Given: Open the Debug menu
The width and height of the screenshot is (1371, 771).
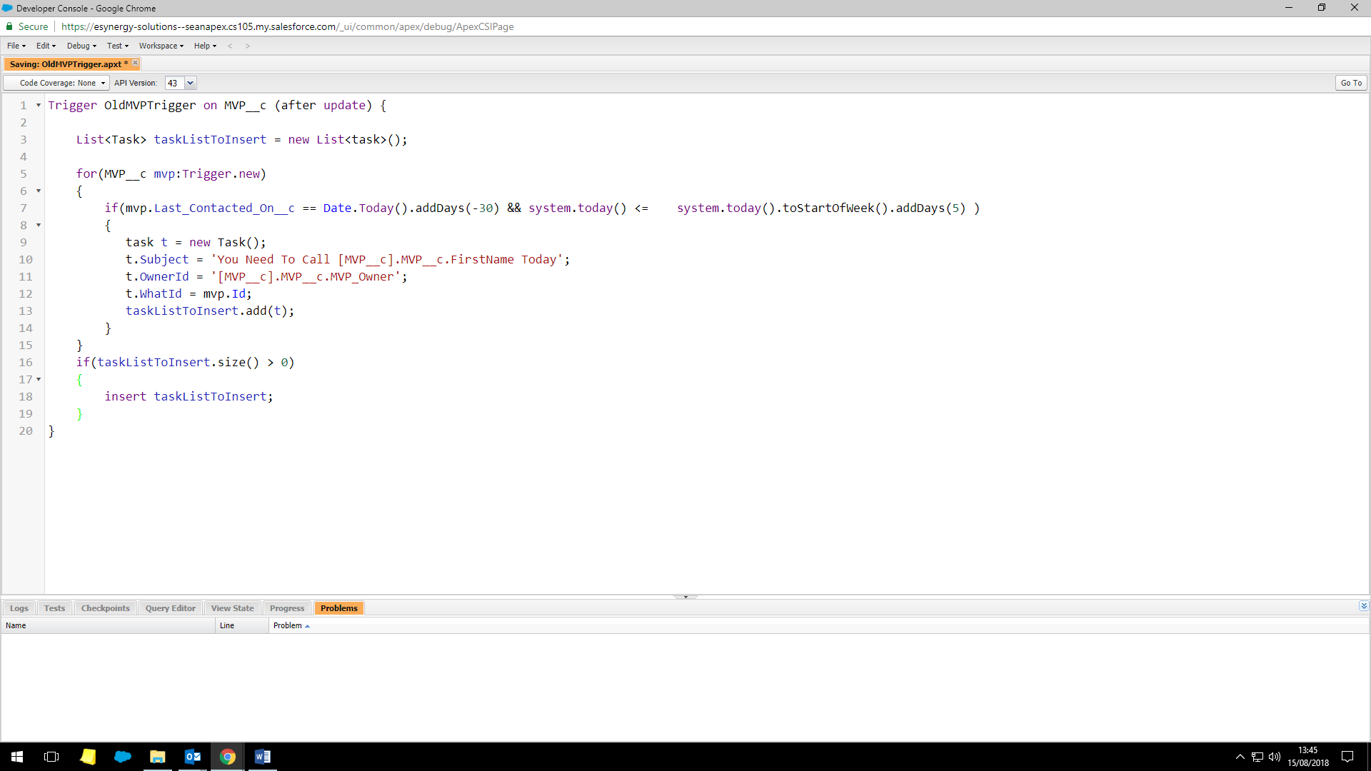Looking at the screenshot, I should coord(81,46).
